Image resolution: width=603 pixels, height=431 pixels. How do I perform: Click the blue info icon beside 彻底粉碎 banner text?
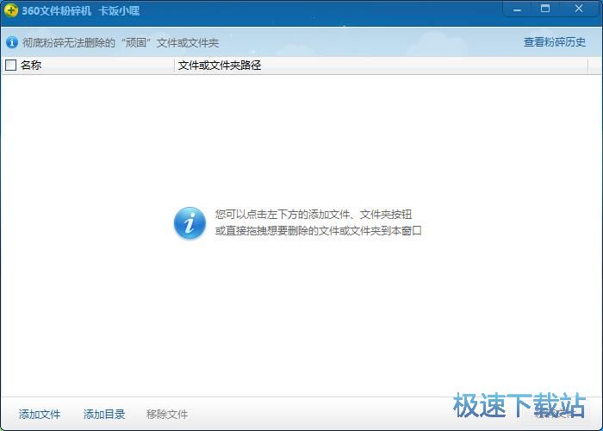tap(12, 42)
